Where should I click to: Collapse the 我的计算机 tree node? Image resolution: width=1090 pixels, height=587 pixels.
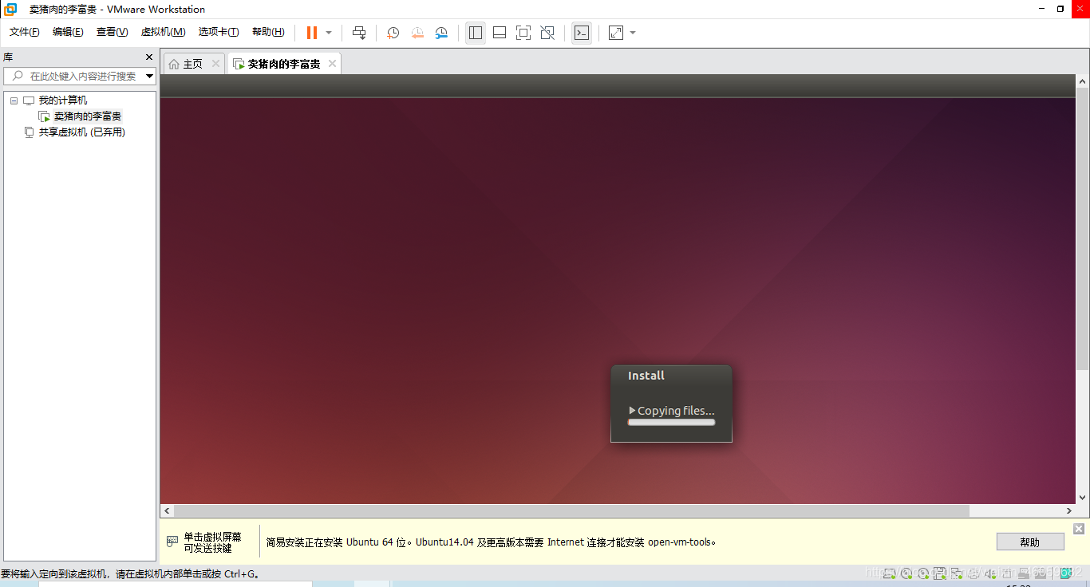point(14,100)
